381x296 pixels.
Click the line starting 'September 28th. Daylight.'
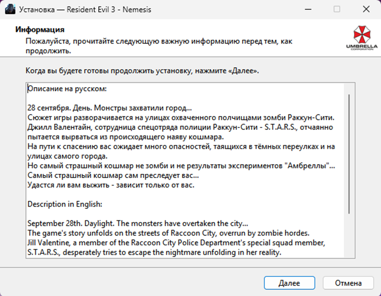coord(138,223)
